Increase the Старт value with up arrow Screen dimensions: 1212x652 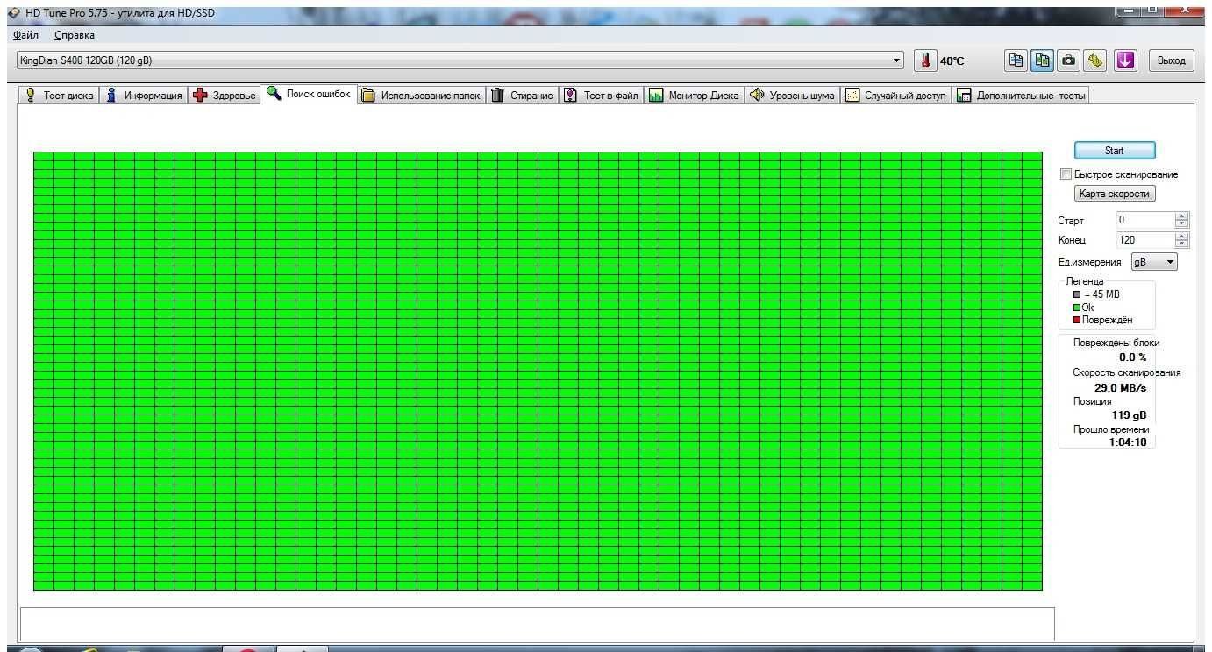[1181, 216]
